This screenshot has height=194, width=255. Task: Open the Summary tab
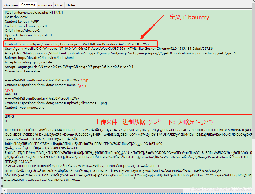pos(45,5)
